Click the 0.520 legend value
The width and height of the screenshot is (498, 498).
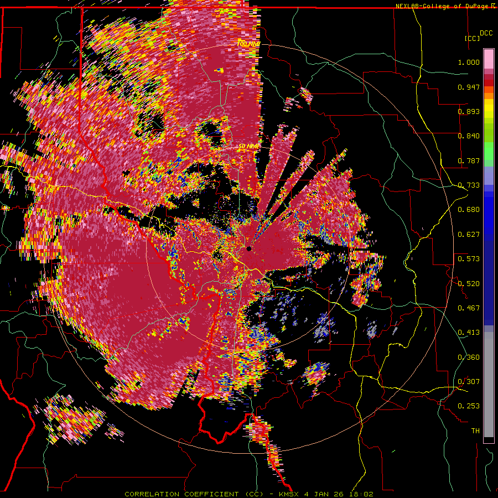469,284
